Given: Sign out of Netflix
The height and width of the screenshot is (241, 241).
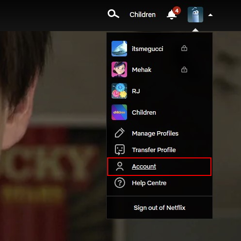Looking at the screenshot, I should click(x=160, y=208).
